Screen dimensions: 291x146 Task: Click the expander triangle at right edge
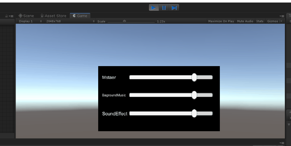[289, 125]
